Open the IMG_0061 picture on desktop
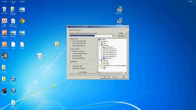196x110 pixels. pyautogui.click(x=13, y=33)
